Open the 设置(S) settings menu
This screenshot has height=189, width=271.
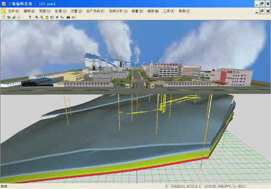76,11
